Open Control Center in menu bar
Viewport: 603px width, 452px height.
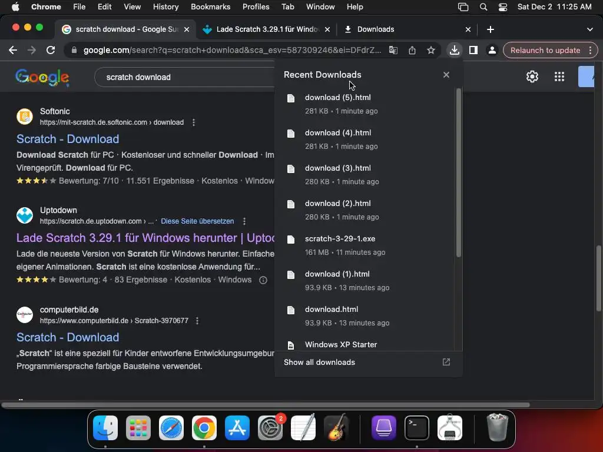503,7
